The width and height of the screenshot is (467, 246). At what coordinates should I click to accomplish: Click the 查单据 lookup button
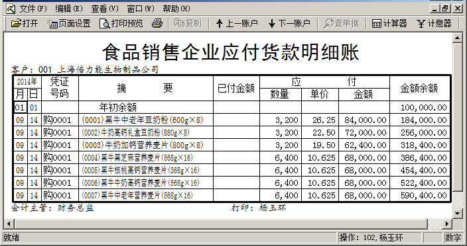(x=342, y=23)
